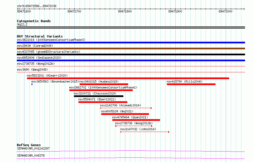This screenshot has width=253, height=162.
Task: Click the esv3650563 Besenbacher2015 label
Action: 55,81
